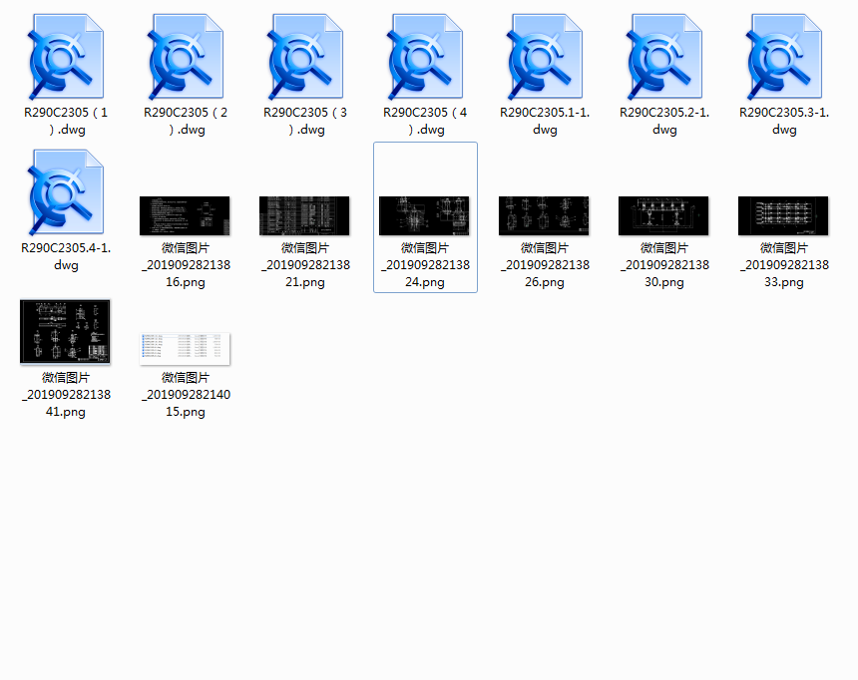Click the file name R290C2305.3-1.dwg
Viewport: 858px width, 680px height.
pos(785,121)
